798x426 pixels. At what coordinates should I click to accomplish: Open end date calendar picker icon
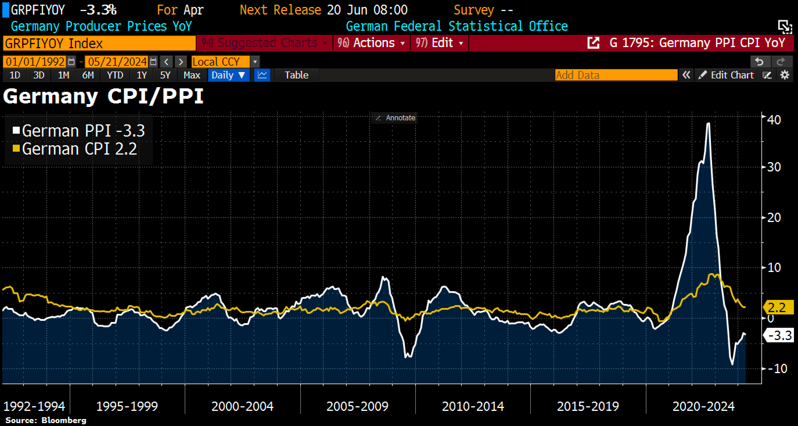click(153, 62)
